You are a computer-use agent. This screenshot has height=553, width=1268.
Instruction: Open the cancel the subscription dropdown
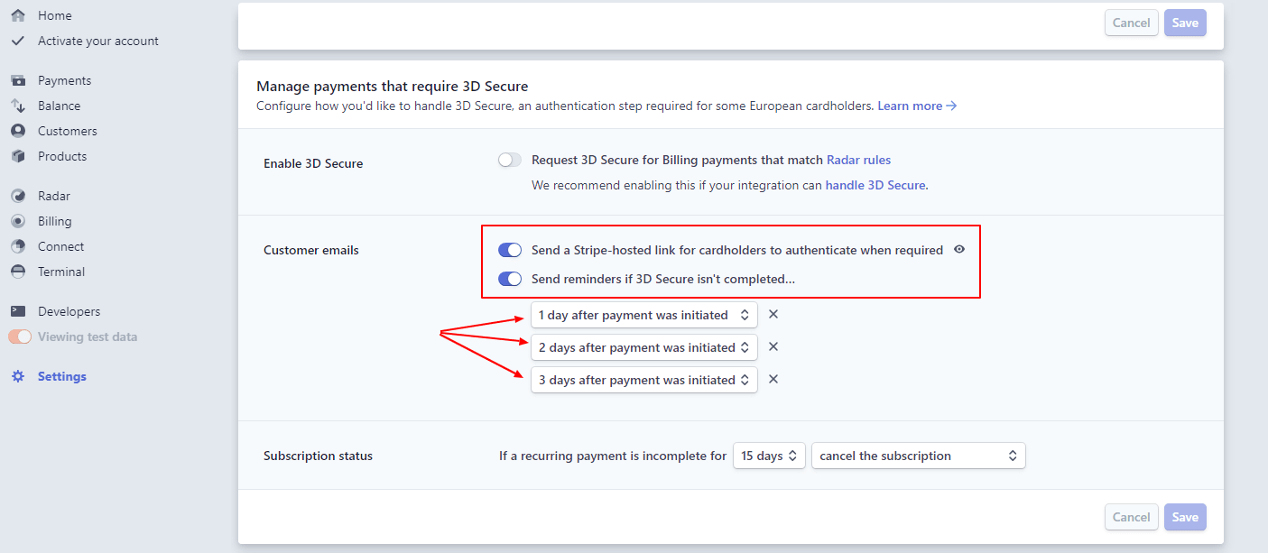919,456
